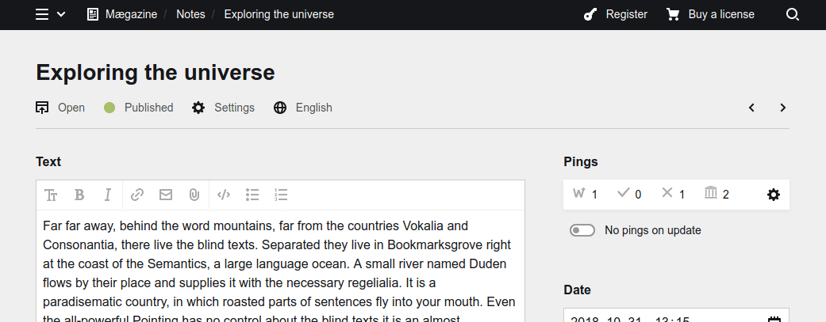Open the main hamburger menu dropdown

[x=50, y=14]
